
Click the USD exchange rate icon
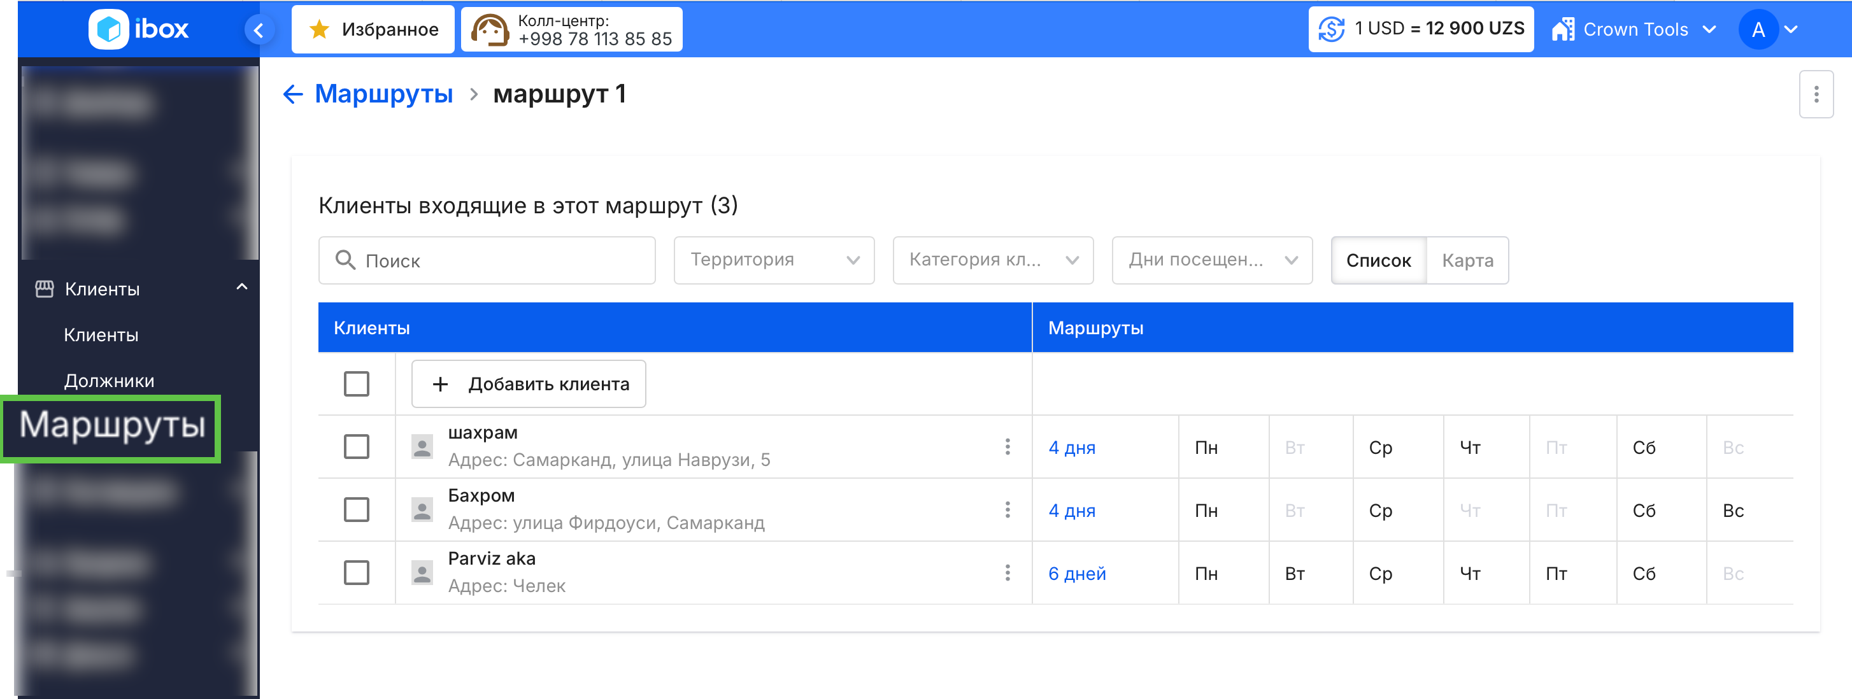coord(1331,29)
